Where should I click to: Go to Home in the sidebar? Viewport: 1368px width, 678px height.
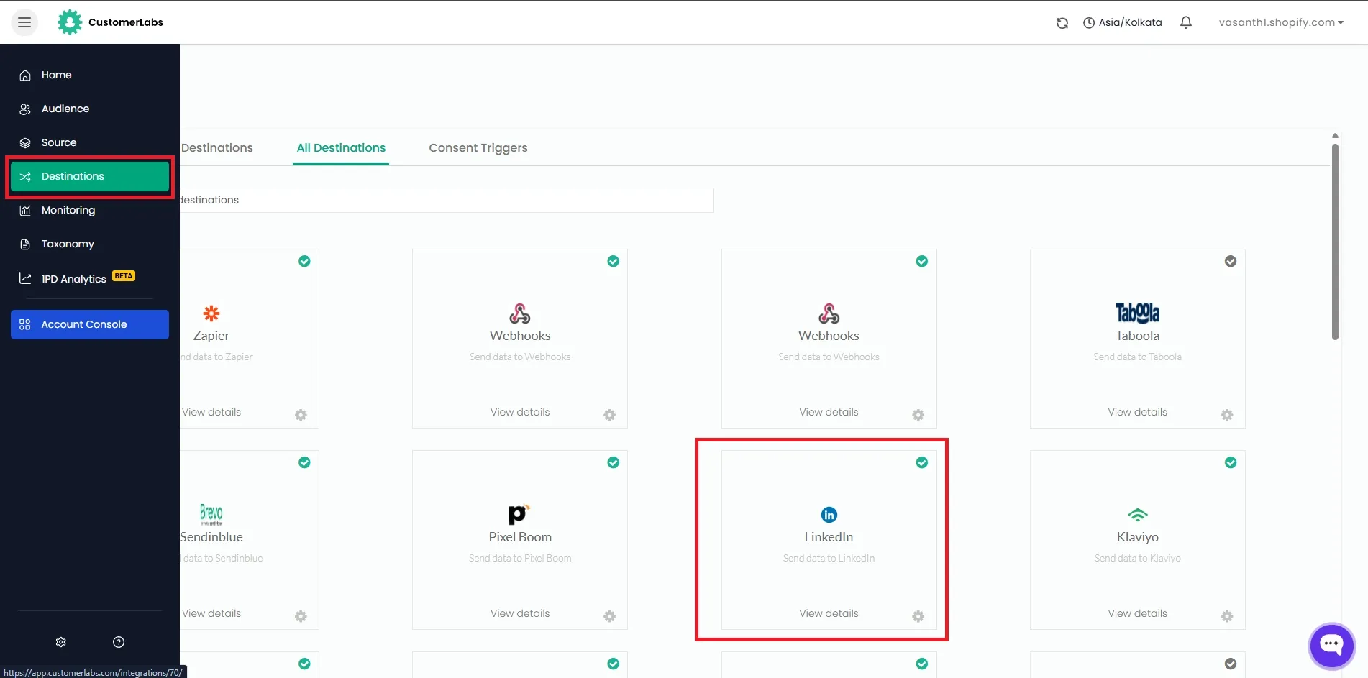point(90,75)
